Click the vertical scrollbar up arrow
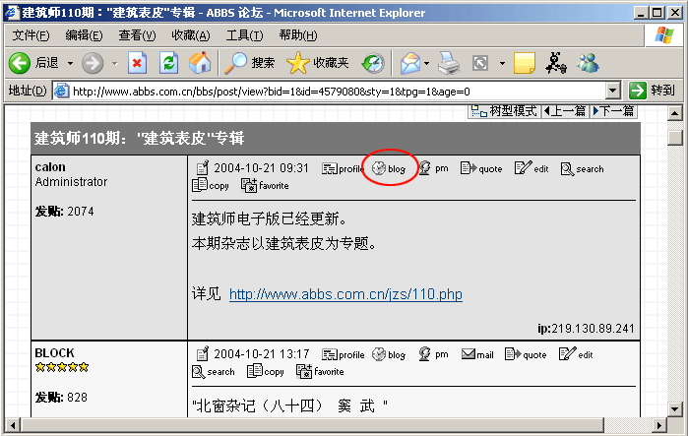 point(675,113)
